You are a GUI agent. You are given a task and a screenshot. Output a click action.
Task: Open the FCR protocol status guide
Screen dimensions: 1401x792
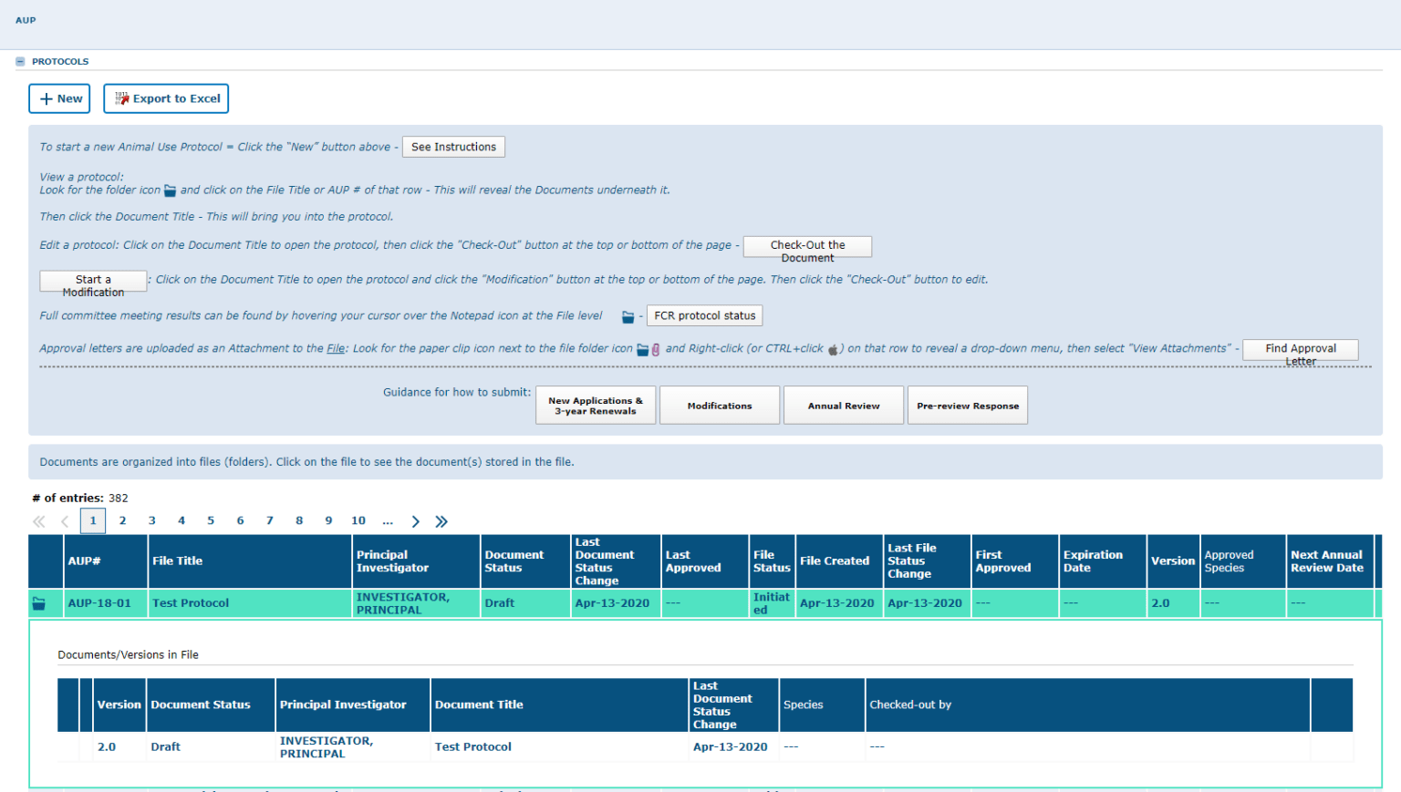tap(704, 316)
